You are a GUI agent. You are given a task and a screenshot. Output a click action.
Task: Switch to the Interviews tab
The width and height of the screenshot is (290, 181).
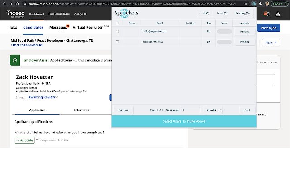(x=82, y=110)
